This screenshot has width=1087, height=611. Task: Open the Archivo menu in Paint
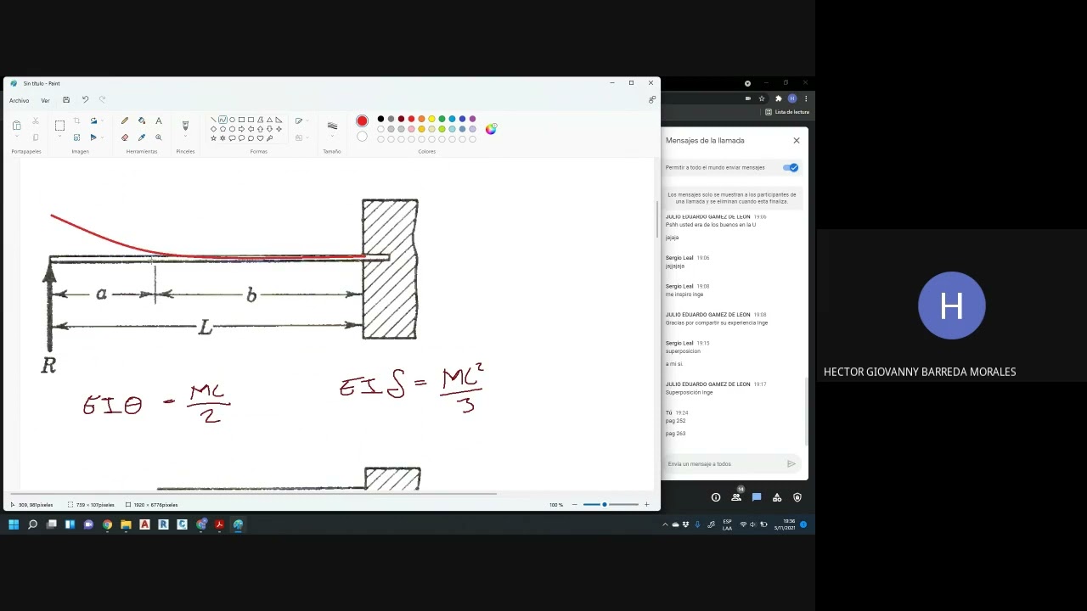[19, 100]
